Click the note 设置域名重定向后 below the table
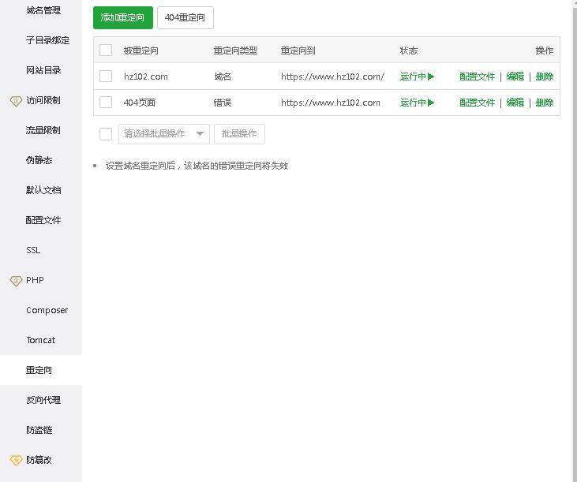The image size is (577, 482). (197, 166)
